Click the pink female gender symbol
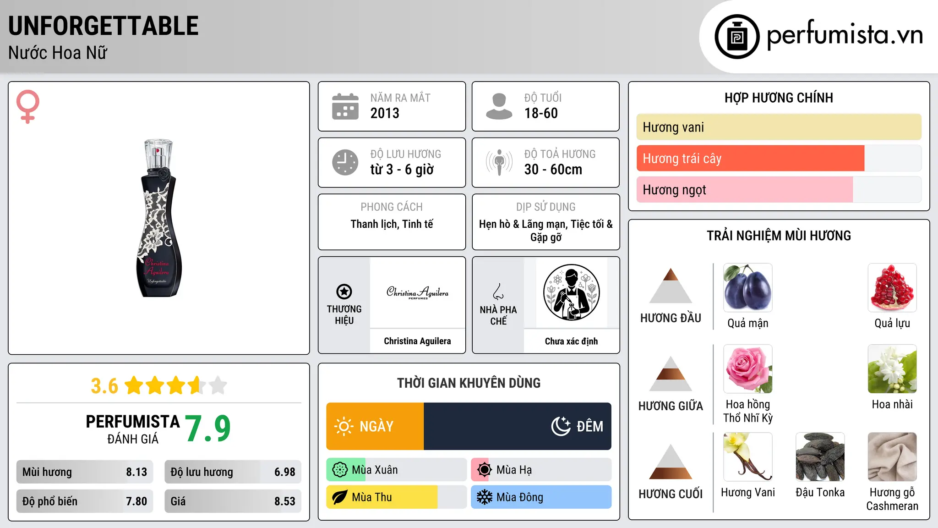The width and height of the screenshot is (938, 528). pyautogui.click(x=27, y=106)
